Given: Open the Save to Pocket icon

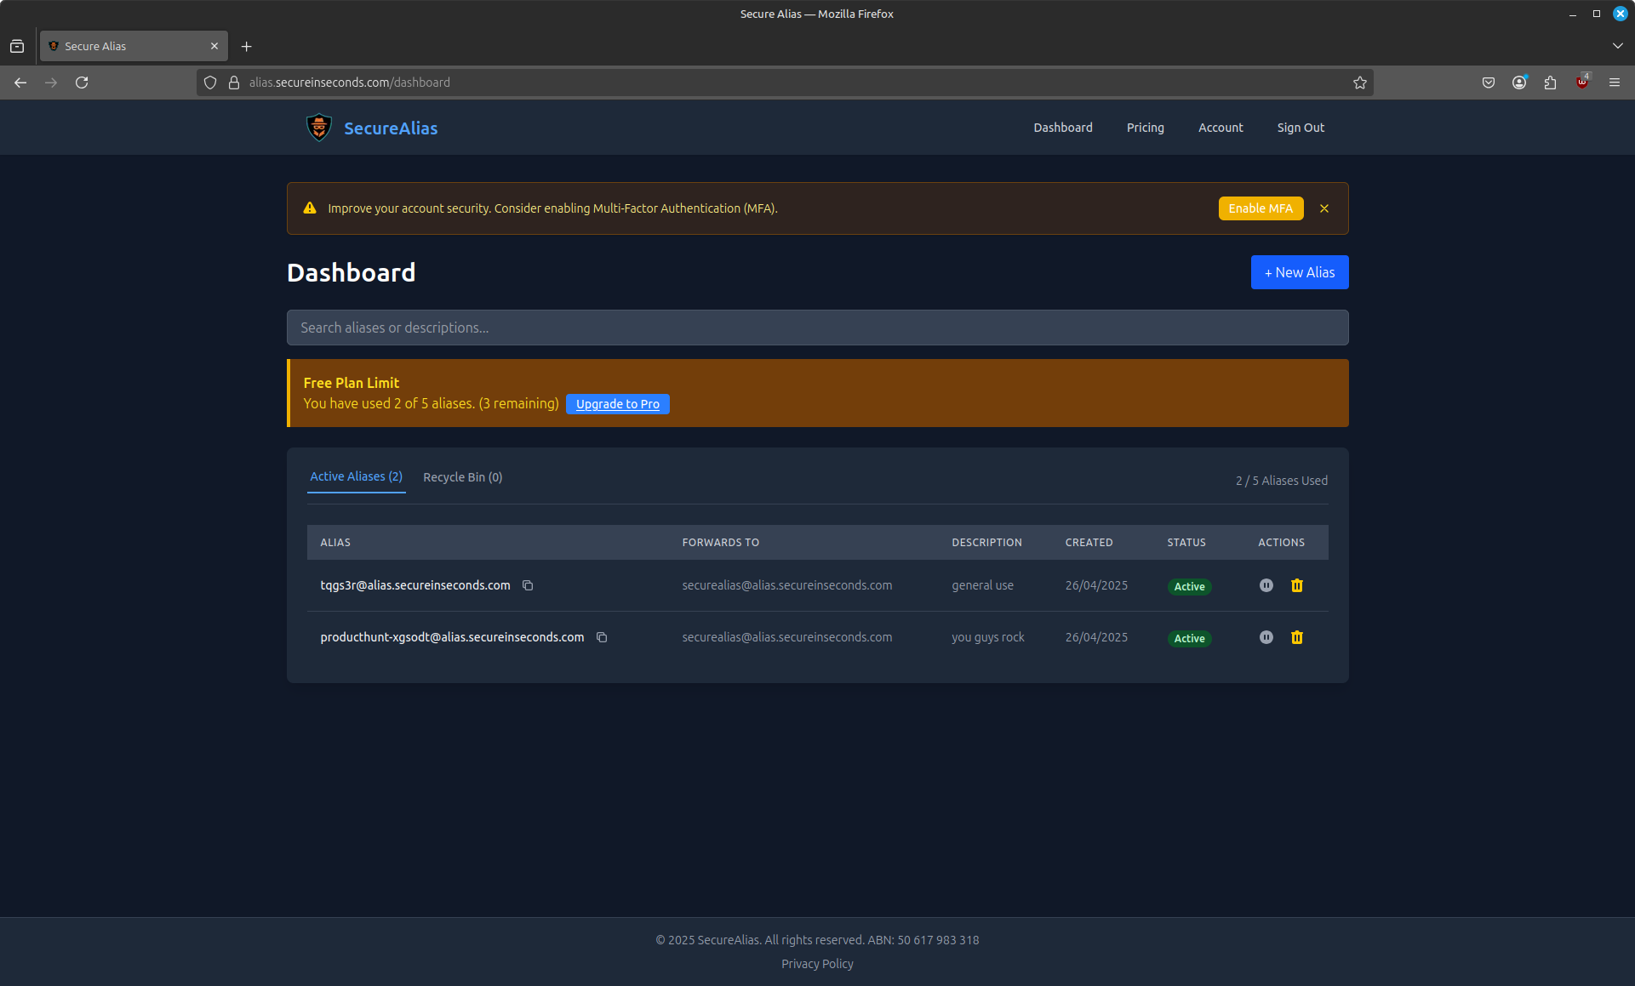Looking at the screenshot, I should click(x=1488, y=83).
